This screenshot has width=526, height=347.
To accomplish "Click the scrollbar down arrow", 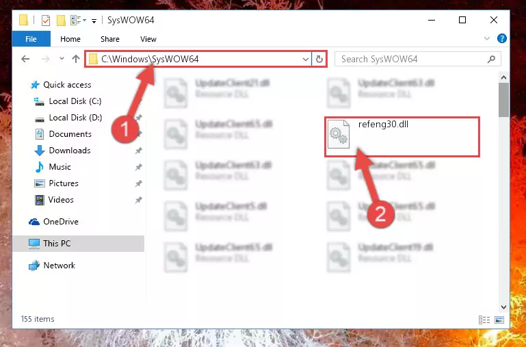I will click(503, 307).
